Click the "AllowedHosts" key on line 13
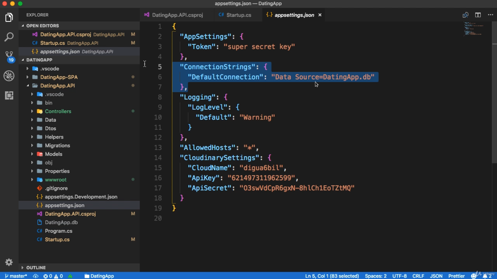497x279 pixels. tap(207, 147)
